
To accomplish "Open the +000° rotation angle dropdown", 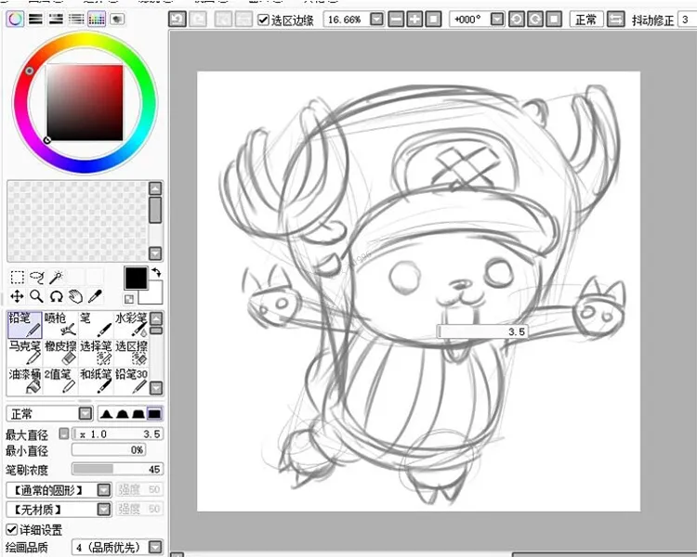I will (497, 19).
